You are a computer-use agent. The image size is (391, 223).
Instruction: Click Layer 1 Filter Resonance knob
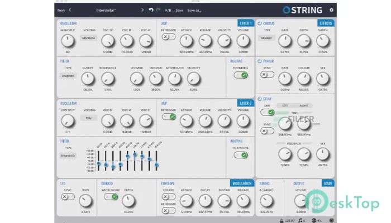click(108, 79)
